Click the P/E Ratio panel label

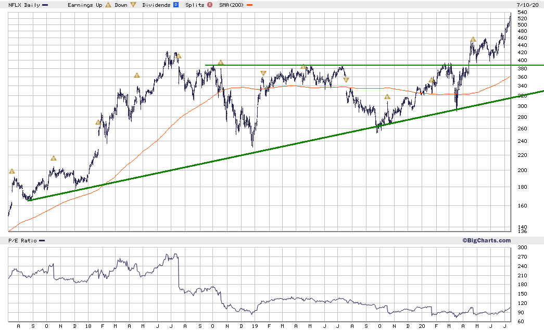pos(22,240)
